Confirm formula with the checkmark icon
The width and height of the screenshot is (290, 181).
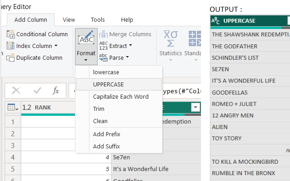tap(37, 90)
